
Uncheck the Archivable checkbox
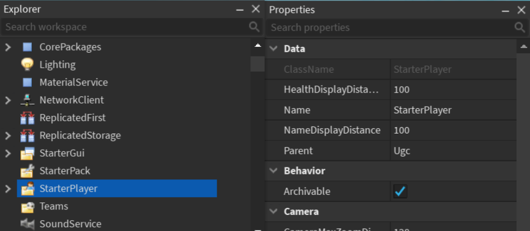tap(400, 192)
